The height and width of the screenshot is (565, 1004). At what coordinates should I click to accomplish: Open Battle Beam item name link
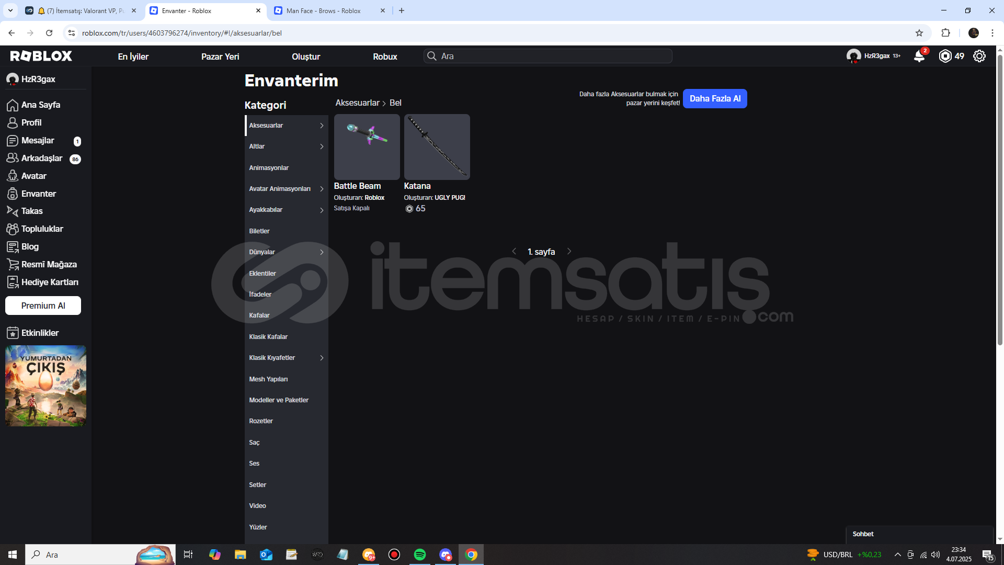(357, 186)
